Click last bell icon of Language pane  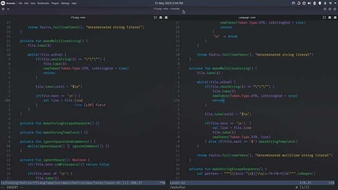335,17
